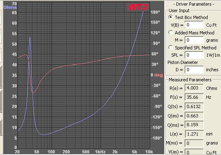Screen dimensions: 221x155
Task: Click the Driver Parameters heading
Action: pos(194,4)
